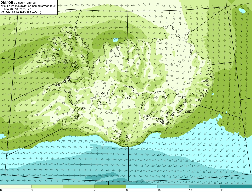
Task: Click the 4–6 m/s green legend swatch
Action: coord(79,186)
